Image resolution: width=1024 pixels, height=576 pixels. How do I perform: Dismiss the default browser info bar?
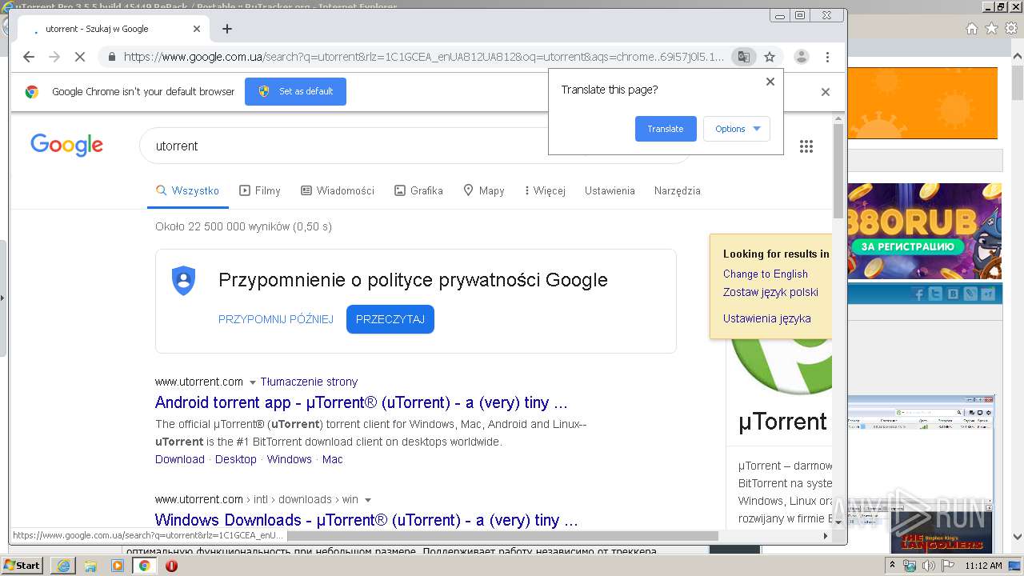(826, 92)
